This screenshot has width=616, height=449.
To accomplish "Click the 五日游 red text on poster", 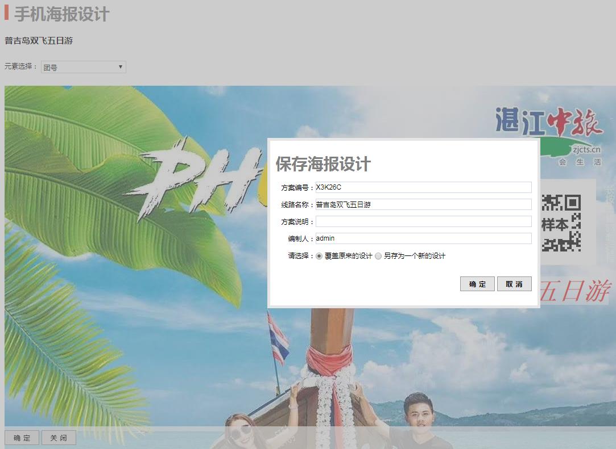I will tap(575, 291).
